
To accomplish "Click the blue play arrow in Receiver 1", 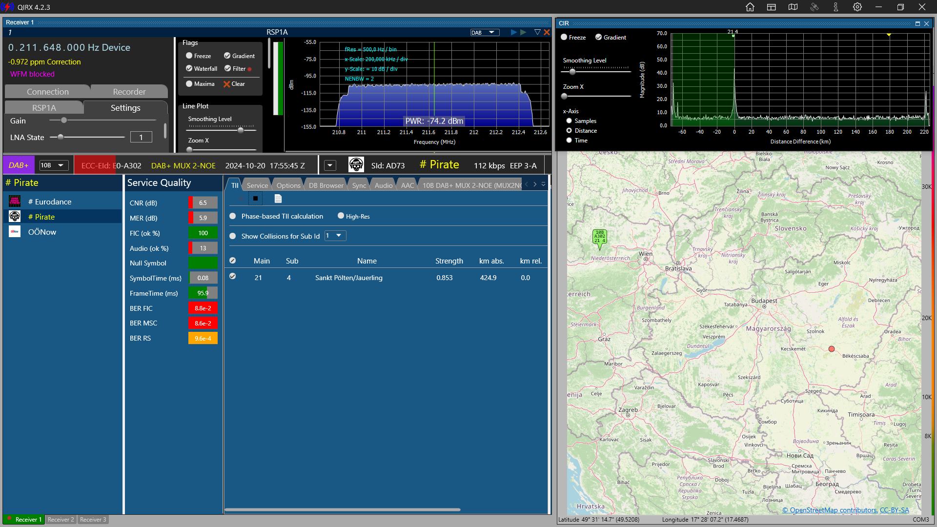I will (513, 32).
